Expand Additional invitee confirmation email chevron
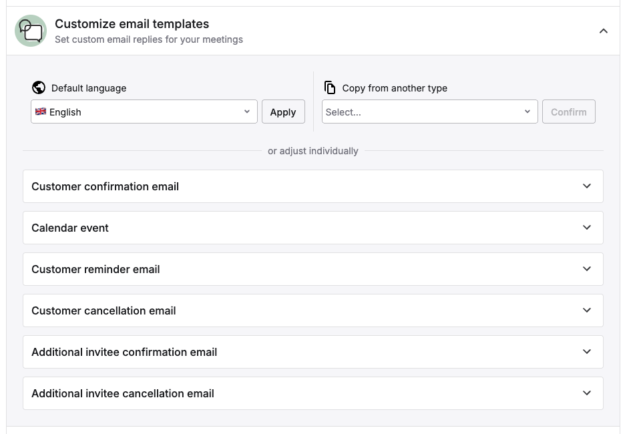Viewport: 631px width, 434px height. click(586, 352)
